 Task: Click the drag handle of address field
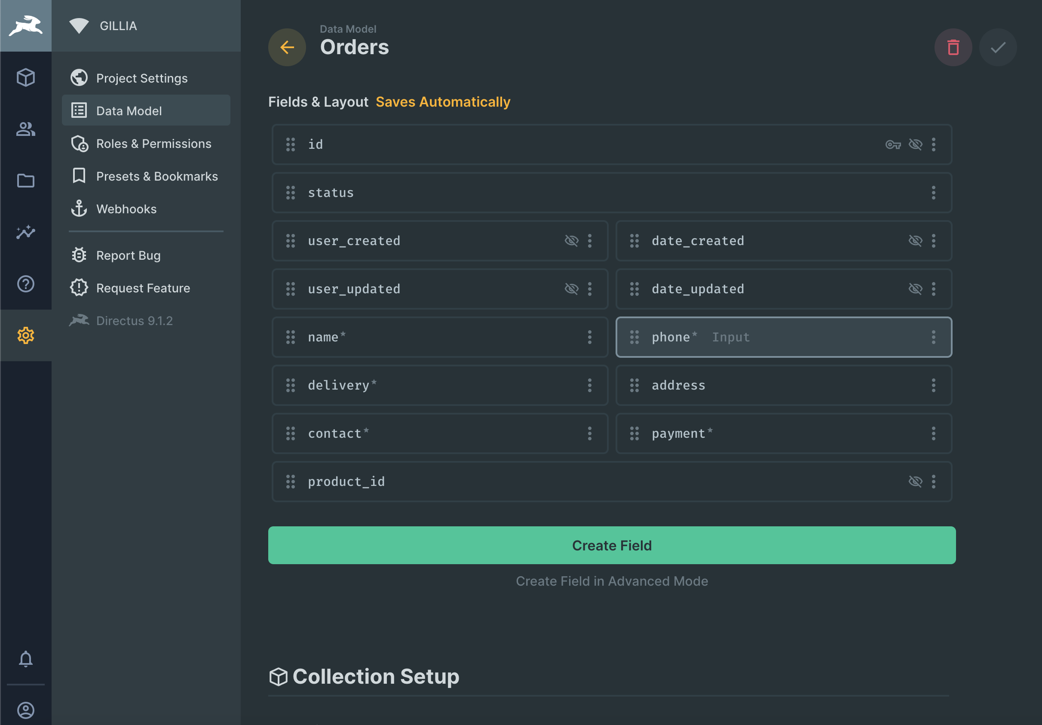(x=634, y=385)
